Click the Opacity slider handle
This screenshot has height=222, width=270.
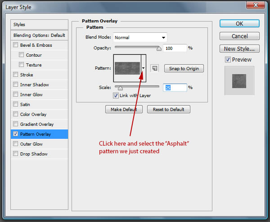tap(159, 49)
